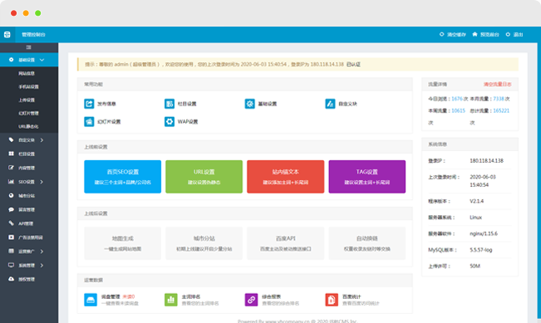Click the blue 首页SEO设置 tile
Viewport: 541px width, 323px height.
pos(122,177)
